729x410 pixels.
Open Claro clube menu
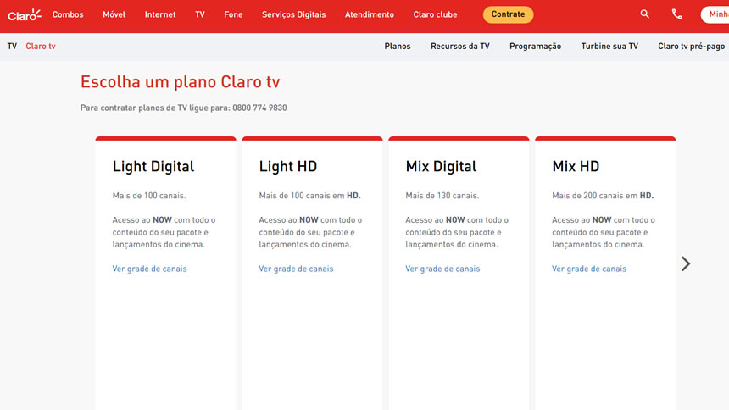(435, 14)
